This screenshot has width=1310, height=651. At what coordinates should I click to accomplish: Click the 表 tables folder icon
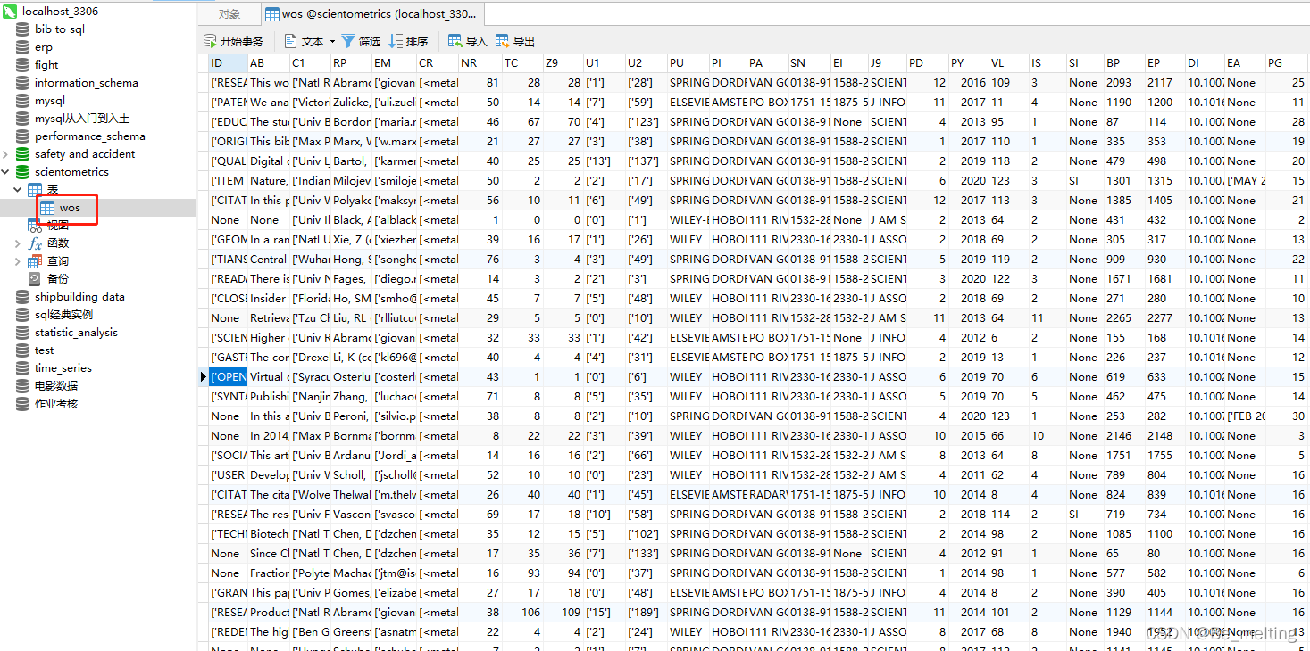pyautogui.click(x=35, y=190)
